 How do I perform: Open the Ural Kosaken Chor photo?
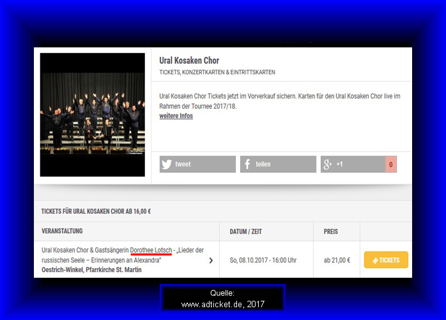point(93,115)
